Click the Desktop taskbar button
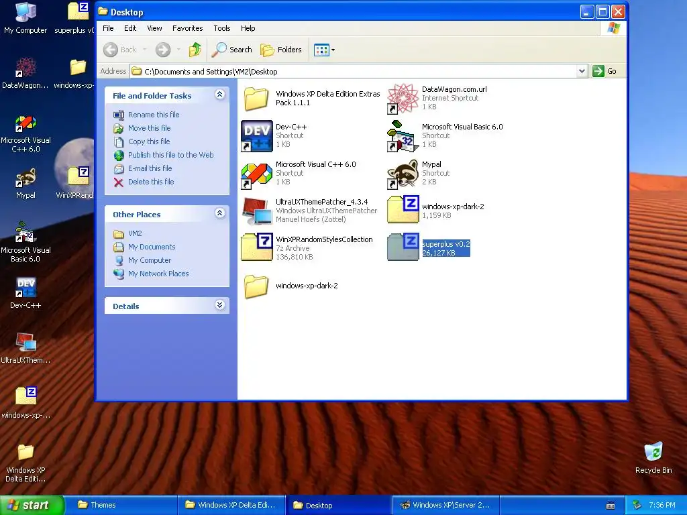 [339, 505]
